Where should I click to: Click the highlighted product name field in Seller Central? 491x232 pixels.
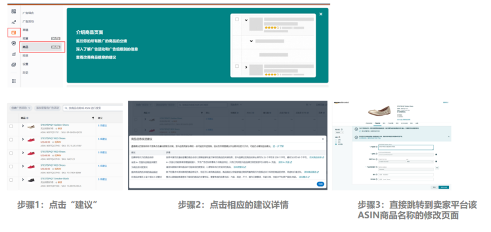pyautogui.click(x=405, y=147)
